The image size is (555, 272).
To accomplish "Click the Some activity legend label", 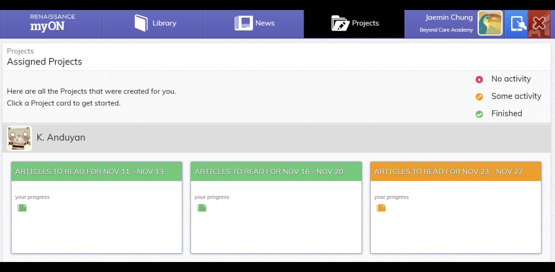I will click(516, 97).
